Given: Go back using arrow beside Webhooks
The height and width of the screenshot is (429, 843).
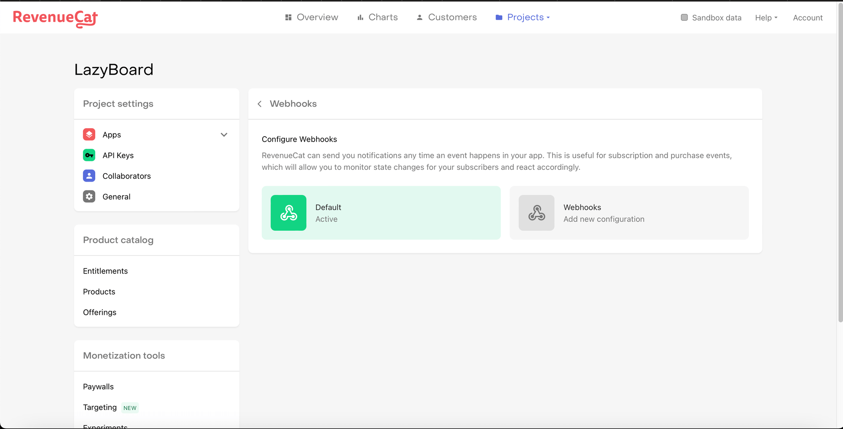Looking at the screenshot, I should point(260,104).
